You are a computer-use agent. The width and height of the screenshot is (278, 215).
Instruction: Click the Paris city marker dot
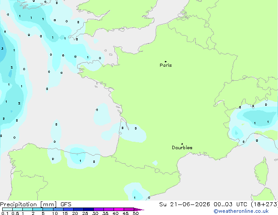coord(166,61)
